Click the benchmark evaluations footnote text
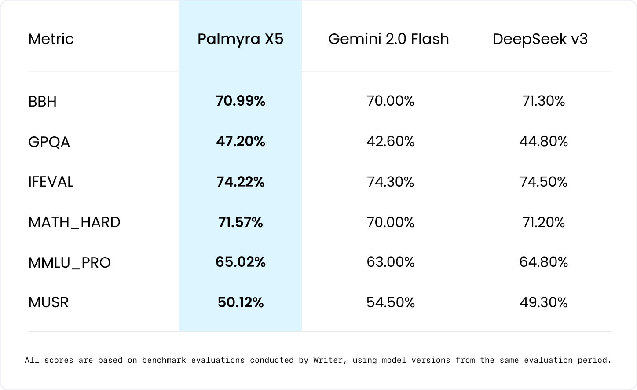 318,360
